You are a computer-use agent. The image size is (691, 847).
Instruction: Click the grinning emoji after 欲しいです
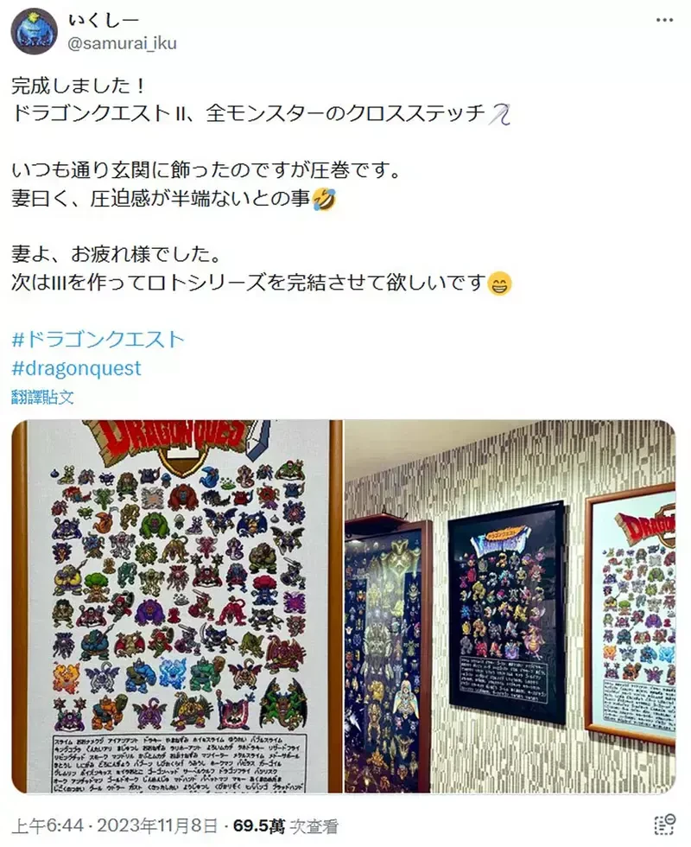click(499, 283)
